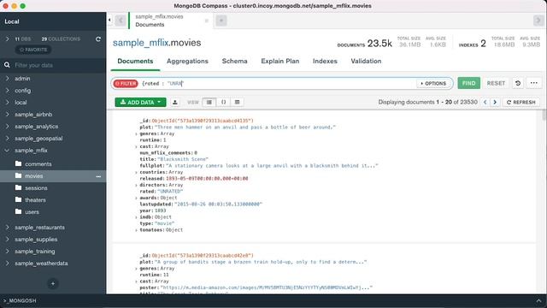This screenshot has width=547, height=308.
Task: Switch to the Schema tab
Action: pyautogui.click(x=235, y=61)
